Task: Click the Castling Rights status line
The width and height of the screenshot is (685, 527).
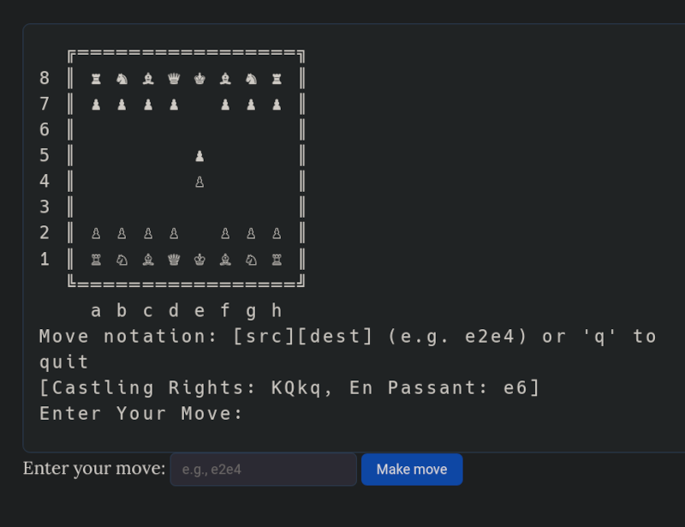Action: pos(289,387)
